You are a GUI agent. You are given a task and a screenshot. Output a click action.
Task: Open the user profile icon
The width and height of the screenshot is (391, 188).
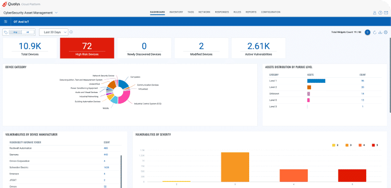[375, 13]
